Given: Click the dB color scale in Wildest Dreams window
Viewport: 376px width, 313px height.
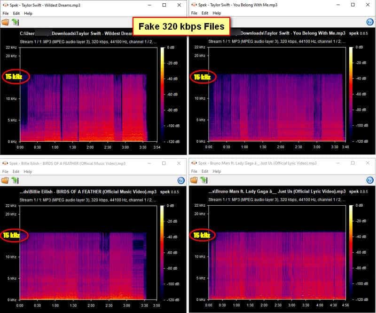Looking at the screenshot, I should 162,95.
